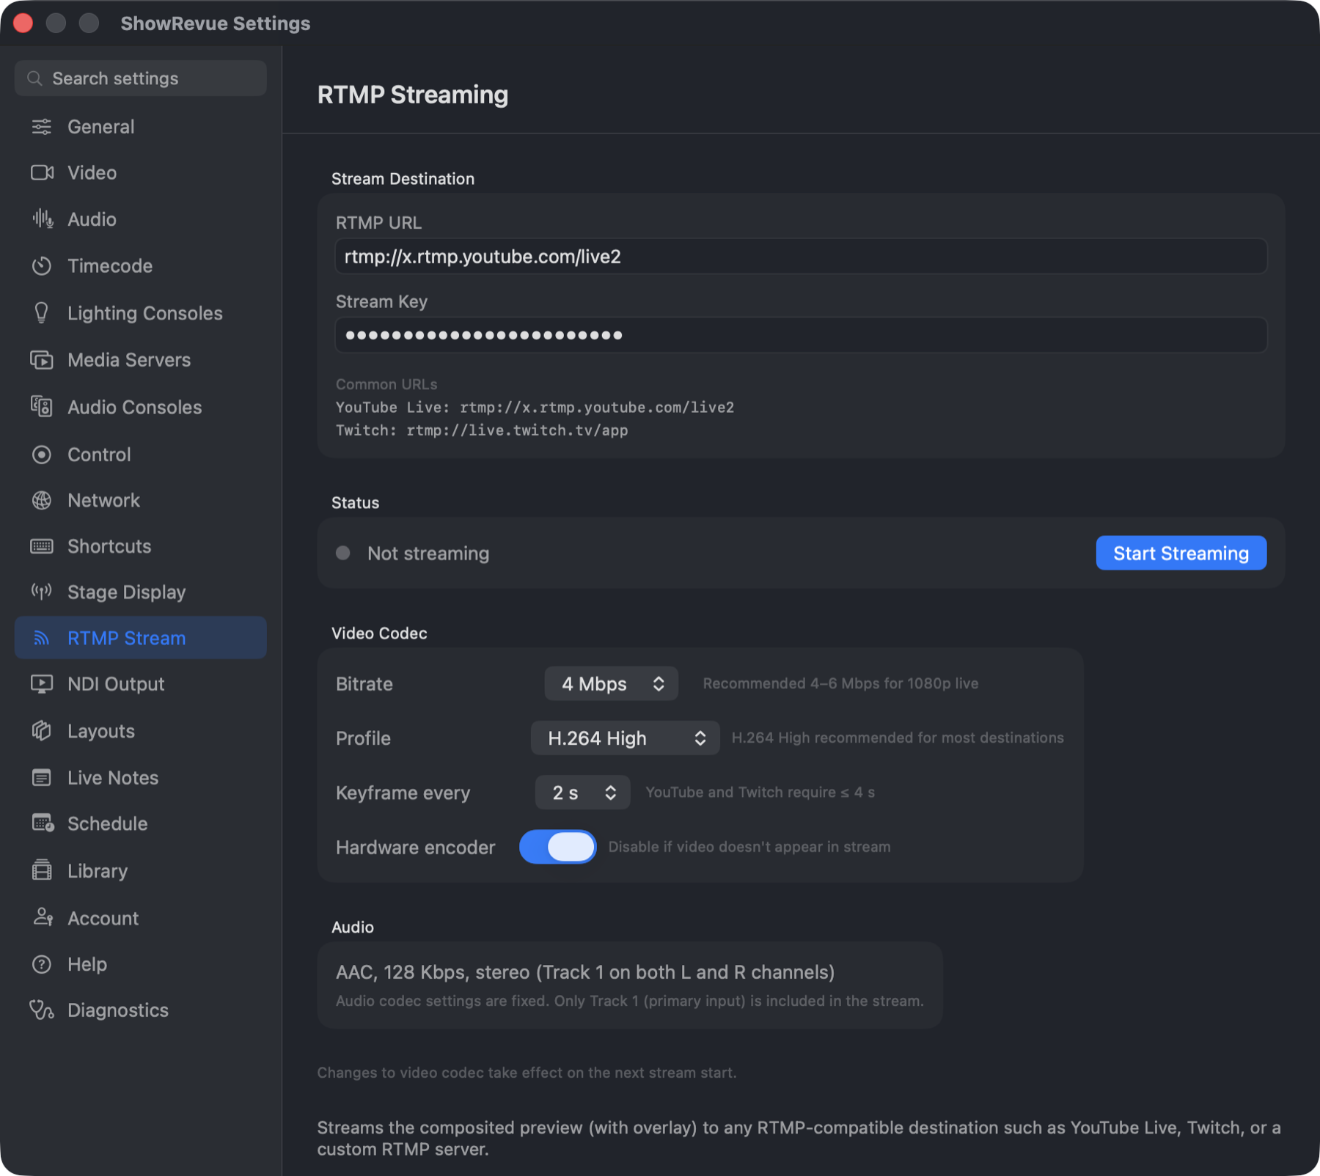Open Shortcuts settings
The image size is (1320, 1176).
[140, 546]
